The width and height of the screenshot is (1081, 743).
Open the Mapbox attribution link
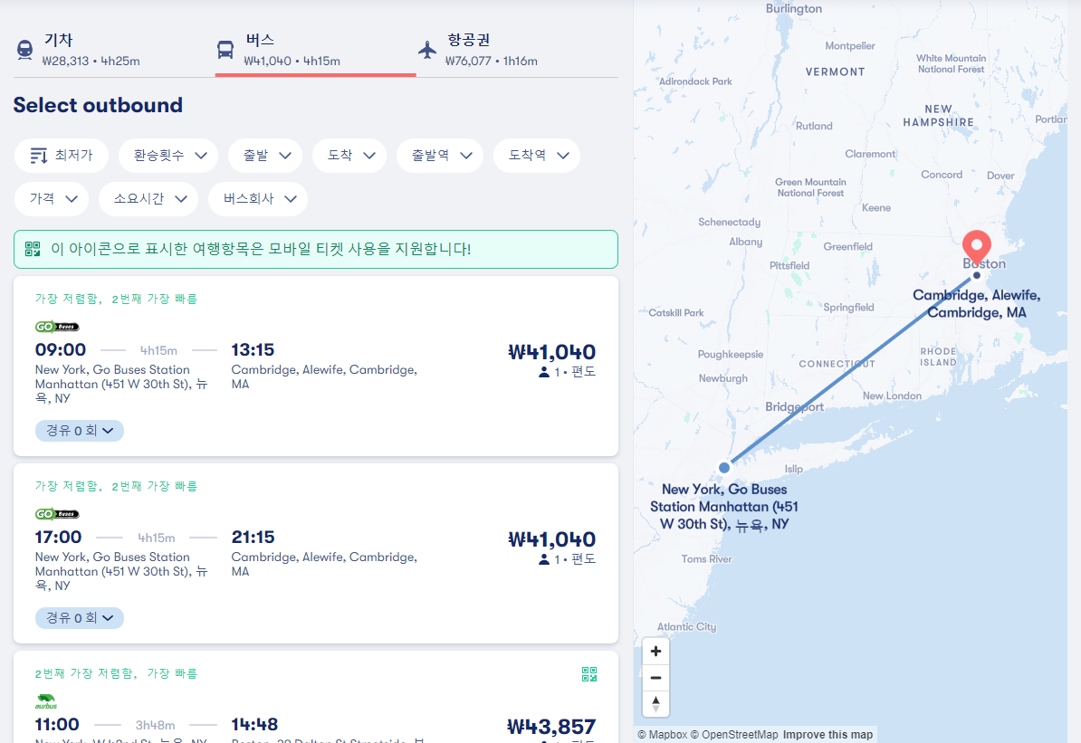pos(662,735)
